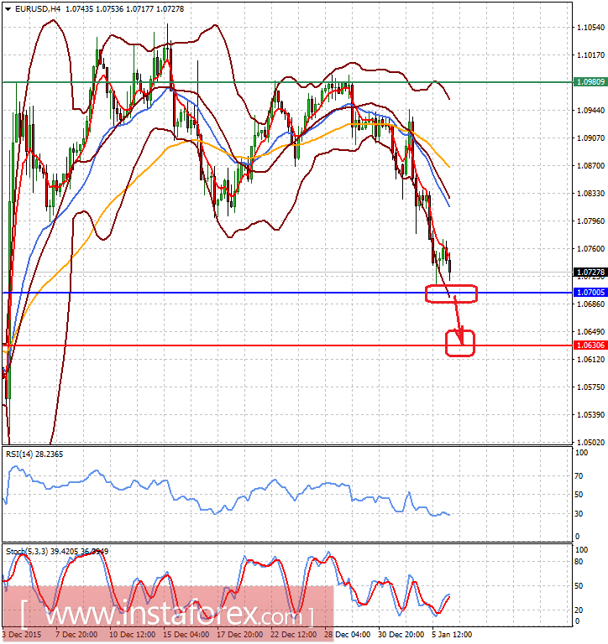Click the 30 Dec 20:00 time label
Image resolution: width=608 pixels, height=644 pixels.
coord(401,635)
